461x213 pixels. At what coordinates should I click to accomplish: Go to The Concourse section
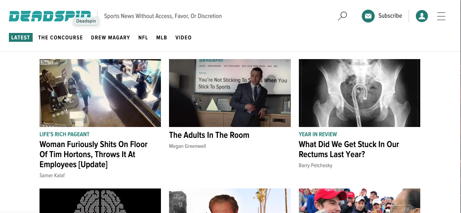click(60, 37)
